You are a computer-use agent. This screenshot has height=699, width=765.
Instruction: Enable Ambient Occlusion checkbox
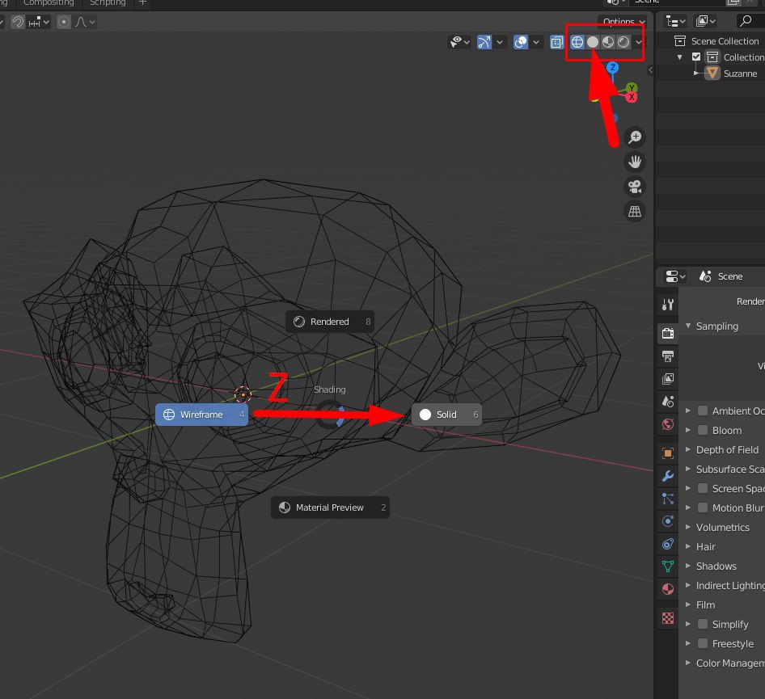(703, 411)
